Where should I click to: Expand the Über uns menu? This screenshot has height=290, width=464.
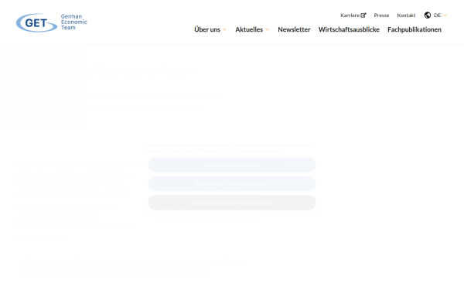tap(210, 29)
